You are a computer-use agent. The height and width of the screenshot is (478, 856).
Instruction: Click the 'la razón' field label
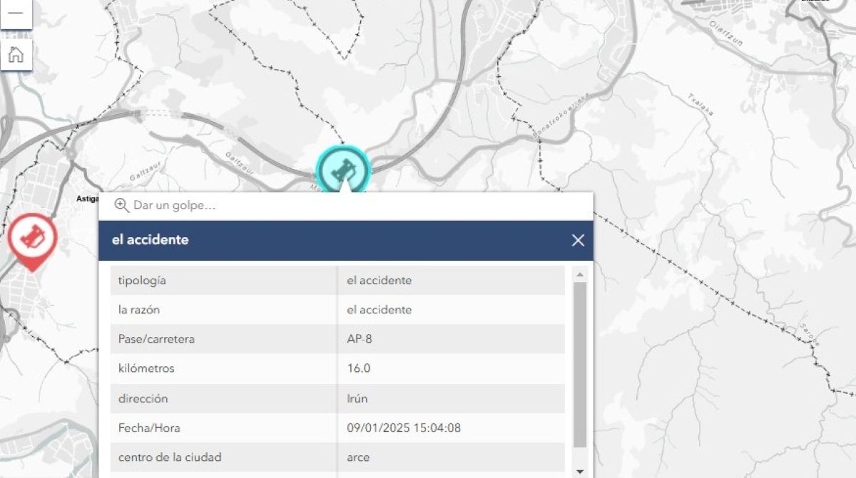click(x=141, y=310)
